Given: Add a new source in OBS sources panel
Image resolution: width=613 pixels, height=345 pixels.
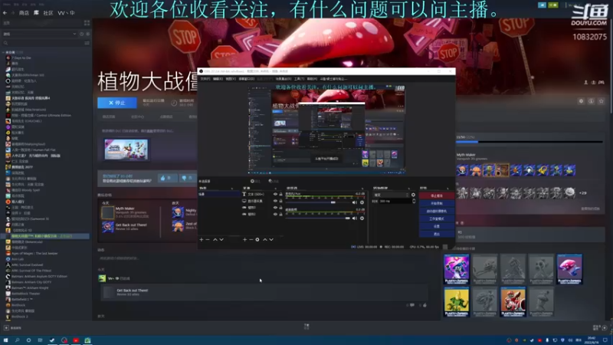Looking at the screenshot, I should pos(244,239).
